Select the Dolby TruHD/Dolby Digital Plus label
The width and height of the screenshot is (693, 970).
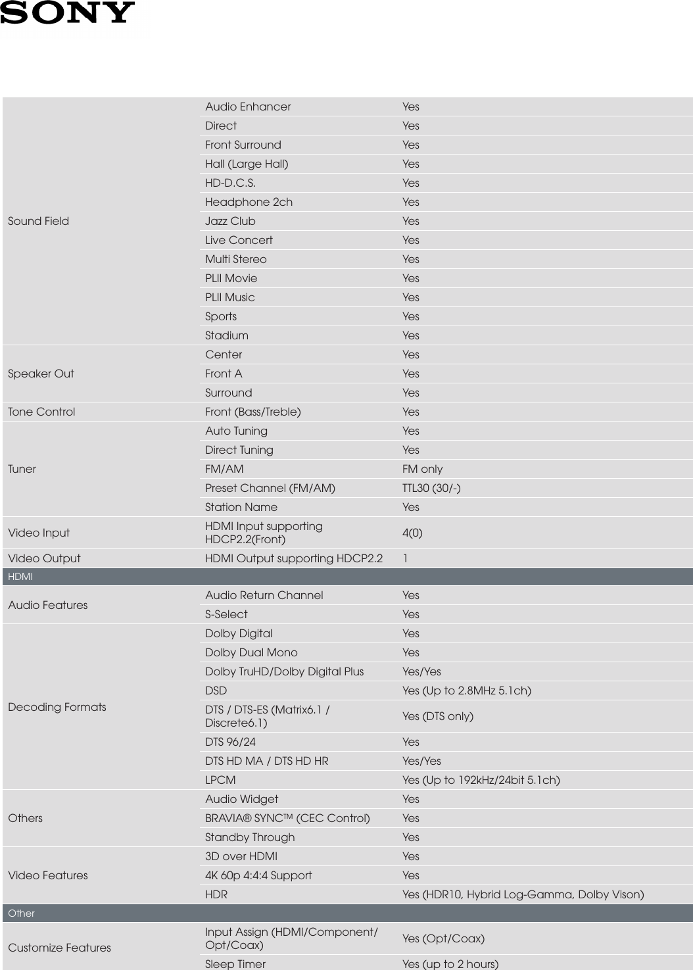284,671
